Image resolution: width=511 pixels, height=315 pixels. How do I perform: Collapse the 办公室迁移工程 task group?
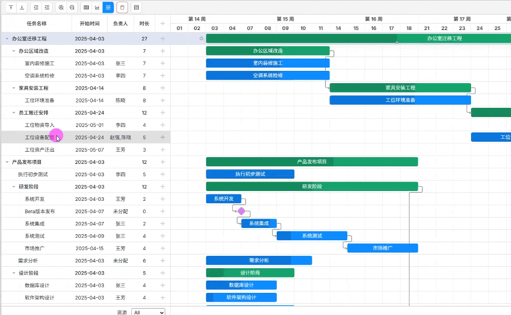(x=7, y=39)
